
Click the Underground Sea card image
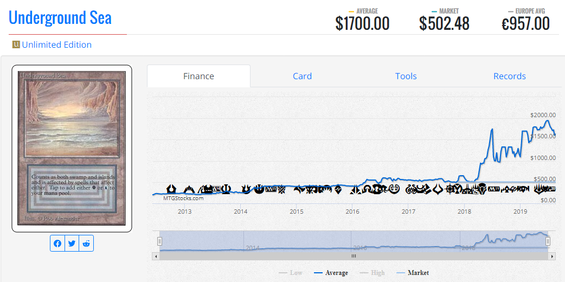(72, 148)
